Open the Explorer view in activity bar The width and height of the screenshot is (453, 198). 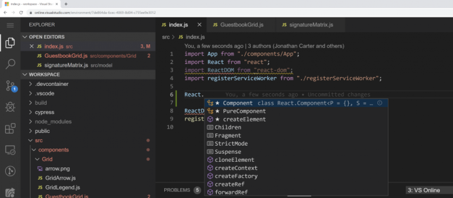point(10,43)
